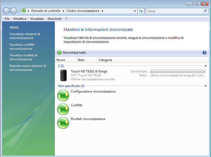This screenshot has width=211, height=157.
Task: Click the forward navigation arrow button
Action: (x=13, y=11)
